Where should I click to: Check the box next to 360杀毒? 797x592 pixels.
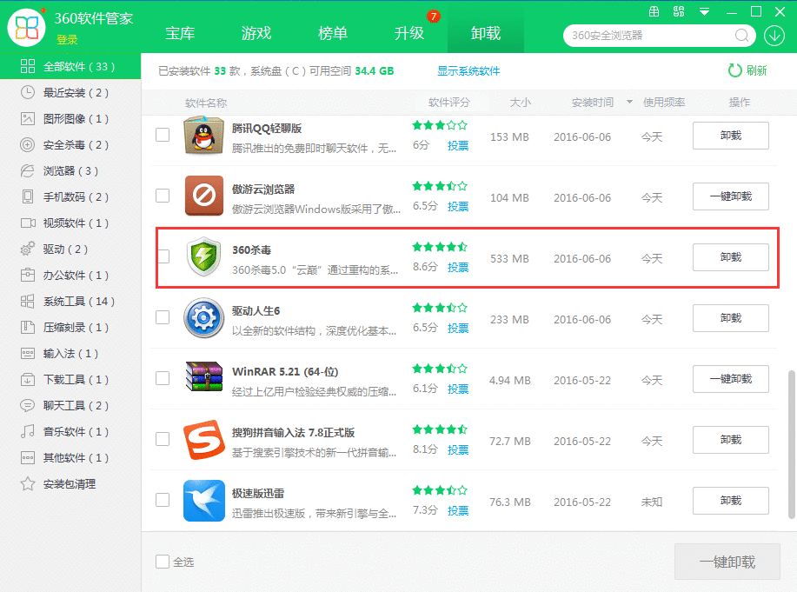click(x=163, y=258)
